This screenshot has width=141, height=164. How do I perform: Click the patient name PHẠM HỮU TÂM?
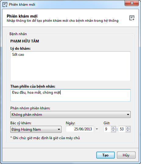click(x=25, y=41)
